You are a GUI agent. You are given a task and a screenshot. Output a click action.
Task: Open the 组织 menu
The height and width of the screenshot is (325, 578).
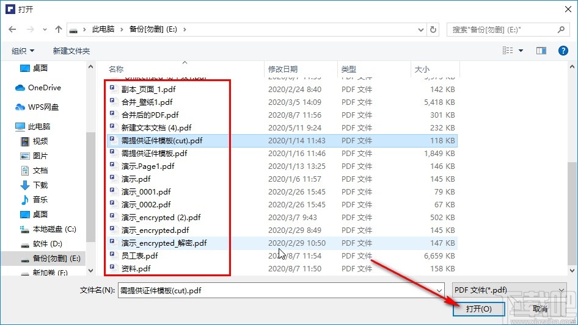tap(23, 51)
